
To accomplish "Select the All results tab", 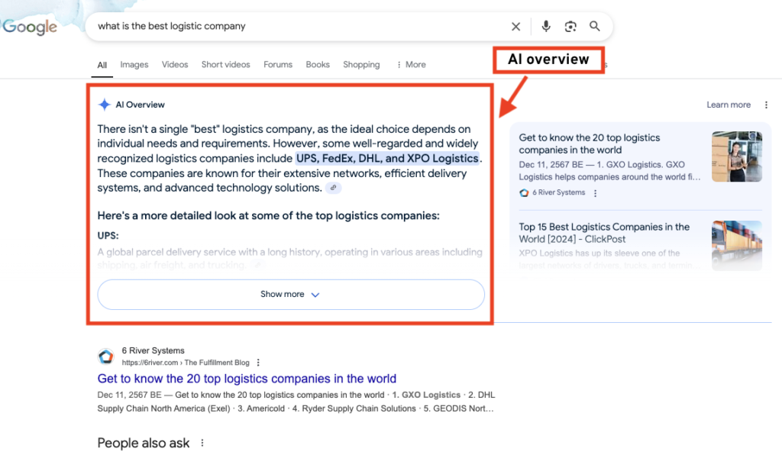I will [102, 65].
